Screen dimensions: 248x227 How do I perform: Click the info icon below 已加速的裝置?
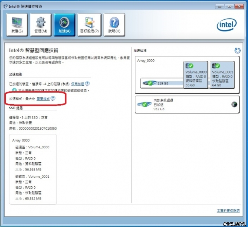tap(14, 90)
